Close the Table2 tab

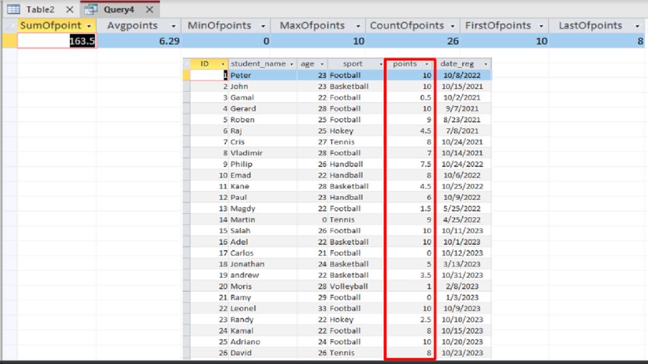coord(69,10)
